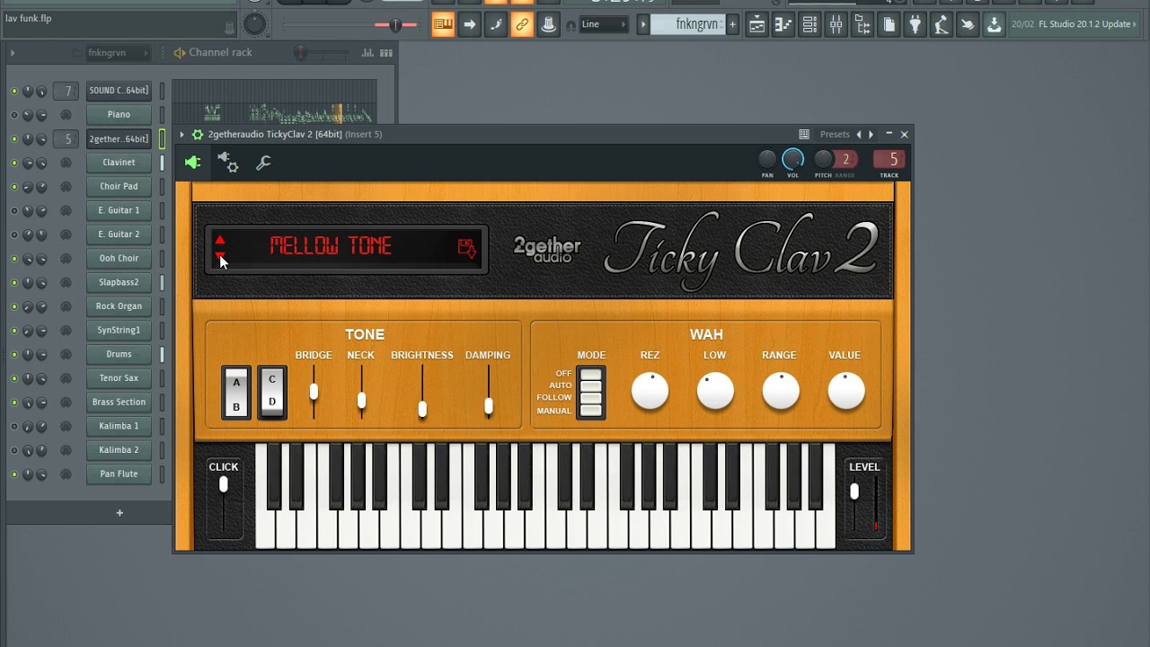Toggle step/piano roll view icon in channel rack
1150x647 pixels.
coord(386,53)
